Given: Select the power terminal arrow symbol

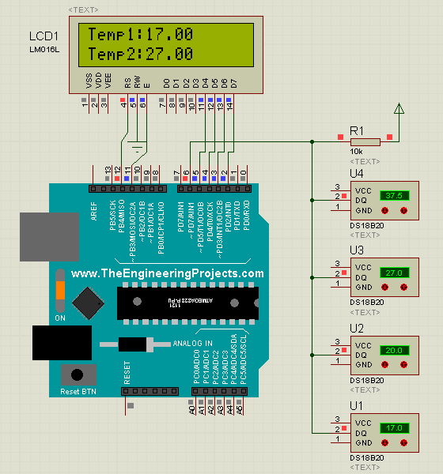Looking at the screenshot, I should [399, 109].
